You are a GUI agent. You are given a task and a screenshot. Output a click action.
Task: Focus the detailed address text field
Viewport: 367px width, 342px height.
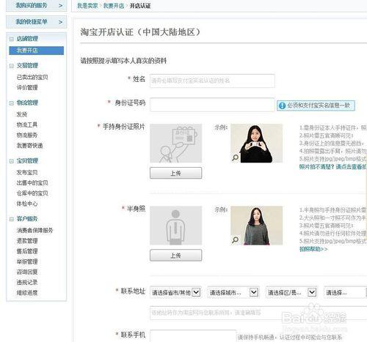pos(258,313)
